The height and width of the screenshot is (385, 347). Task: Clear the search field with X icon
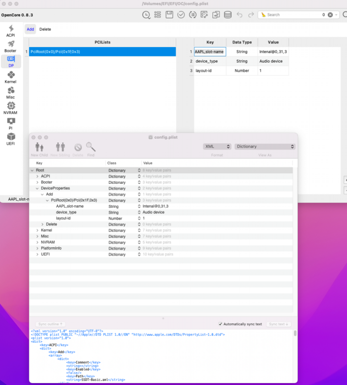pyautogui.click(x=330, y=15)
